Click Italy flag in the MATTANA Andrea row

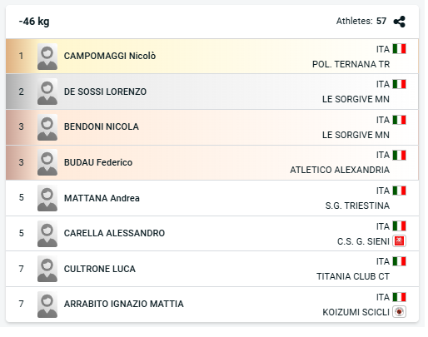399,191
